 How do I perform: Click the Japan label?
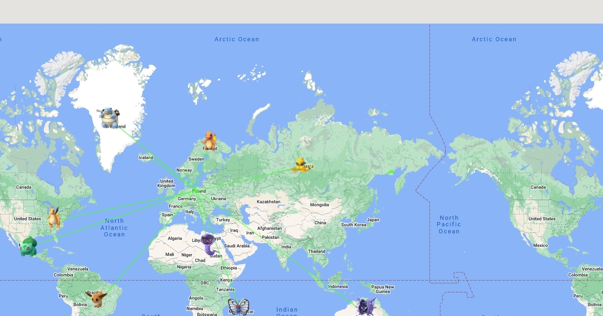[373, 220]
